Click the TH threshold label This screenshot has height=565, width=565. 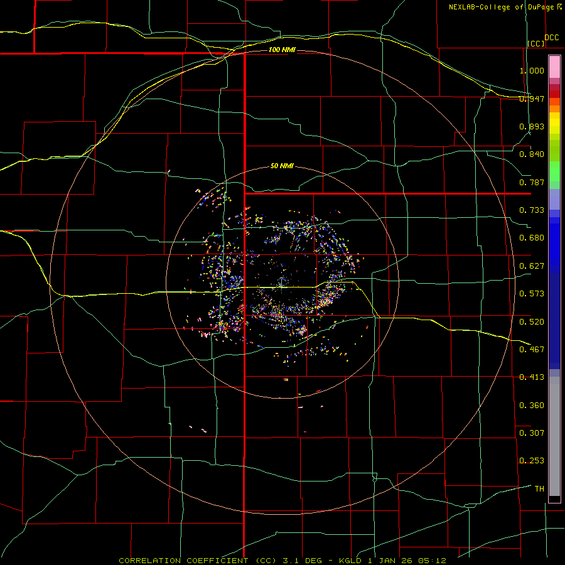pyautogui.click(x=539, y=489)
